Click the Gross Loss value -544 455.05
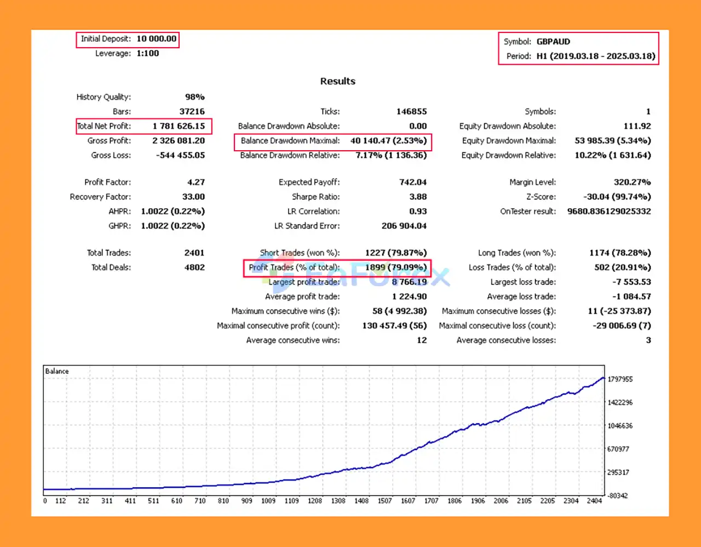Image resolution: width=701 pixels, height=547 pixels. (x=180, y=156)
